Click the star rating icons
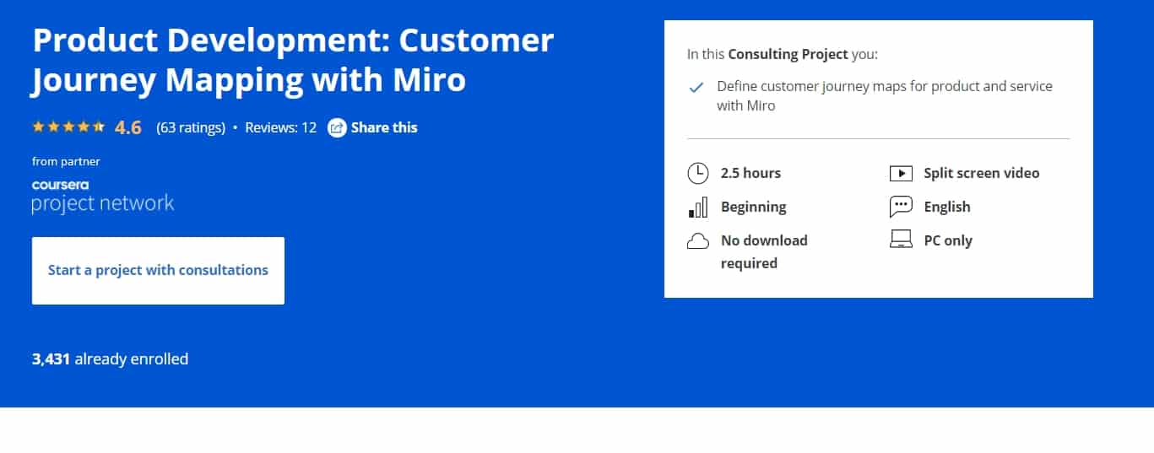1154x453 pixels. 68,127
